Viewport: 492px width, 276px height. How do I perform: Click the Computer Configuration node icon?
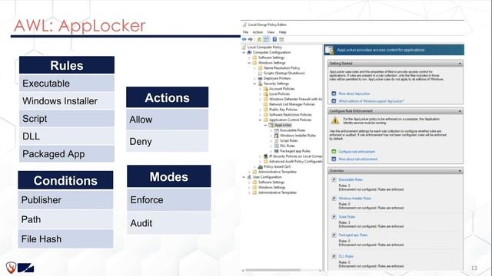point(249,53)
